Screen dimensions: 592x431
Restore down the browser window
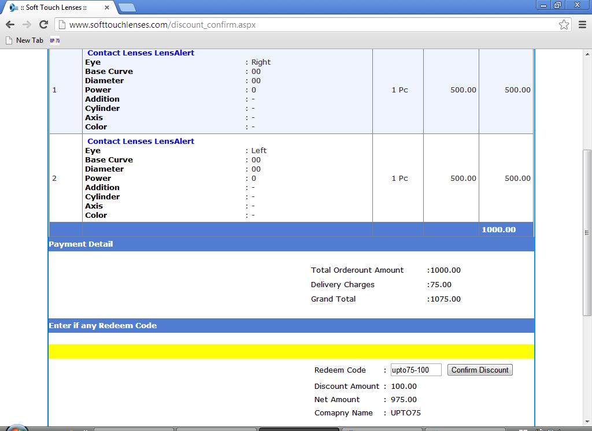click(x=557, y=5)
